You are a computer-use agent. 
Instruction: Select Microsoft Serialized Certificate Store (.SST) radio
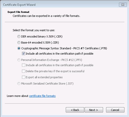point(19,83)
